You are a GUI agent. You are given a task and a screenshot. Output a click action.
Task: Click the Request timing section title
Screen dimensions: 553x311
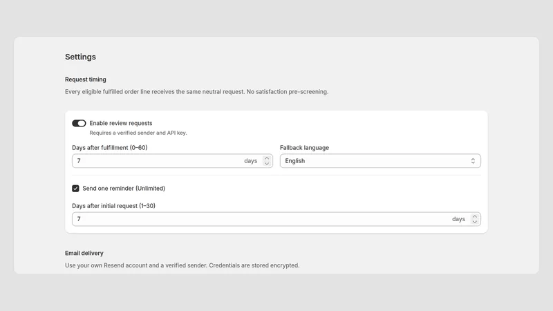pyautogui.click(x=85, y=79)
